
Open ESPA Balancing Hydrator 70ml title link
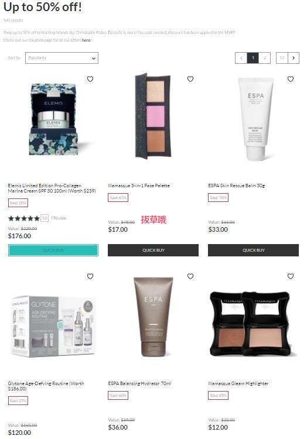click(139, 383)
